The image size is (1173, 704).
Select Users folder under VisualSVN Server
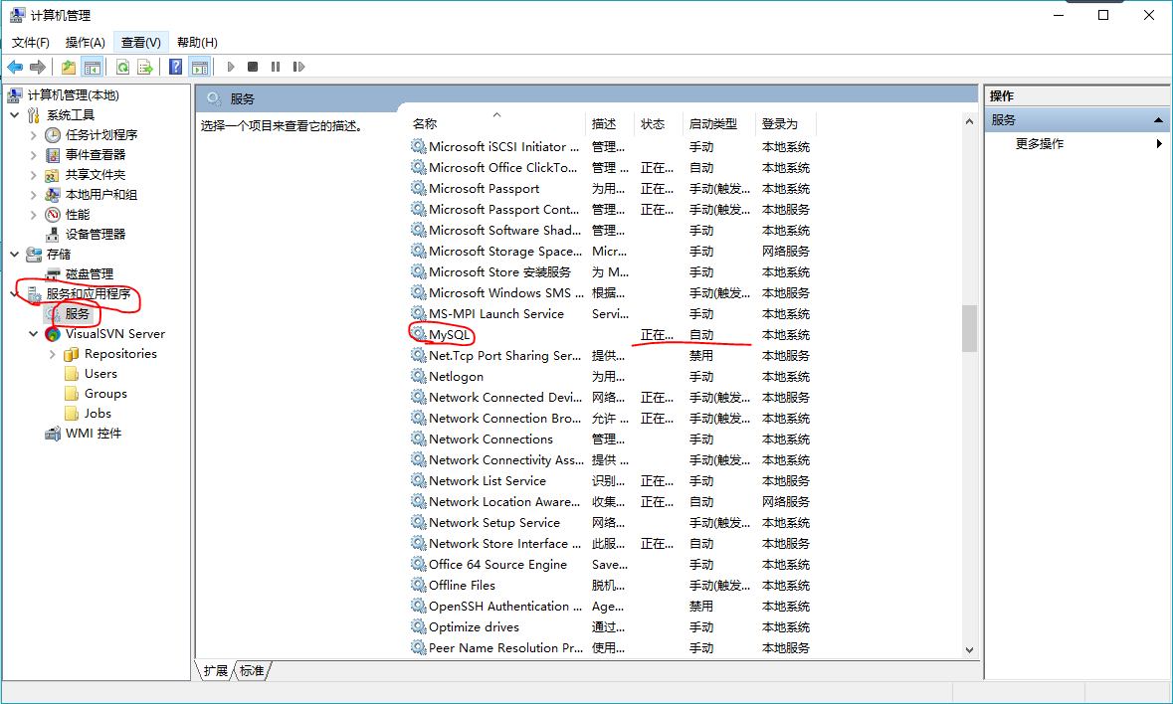(x=100, y=374)
